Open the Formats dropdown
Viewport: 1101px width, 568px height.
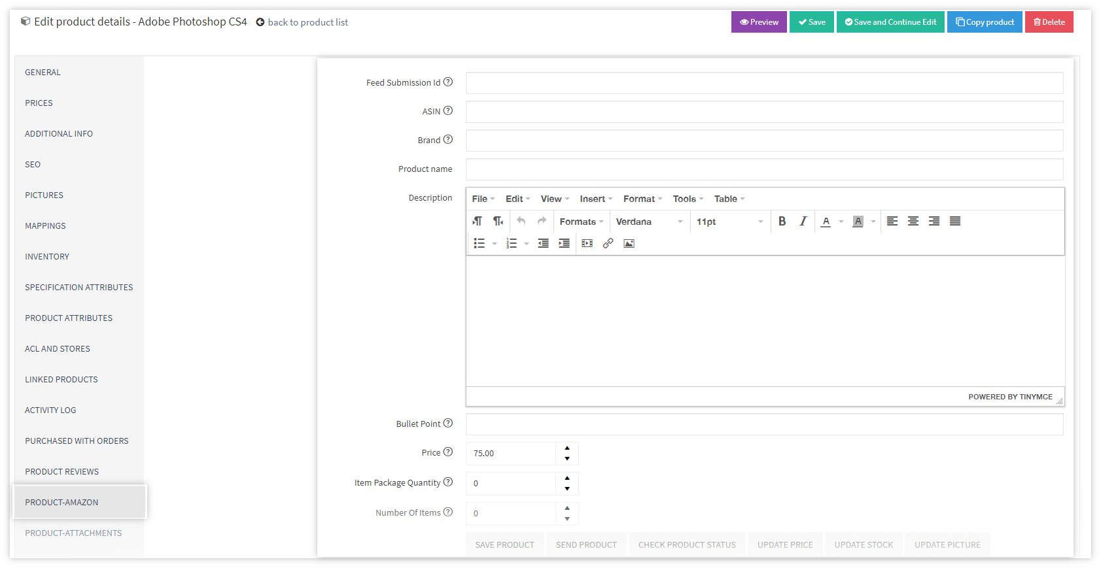[x=582, y=222]
